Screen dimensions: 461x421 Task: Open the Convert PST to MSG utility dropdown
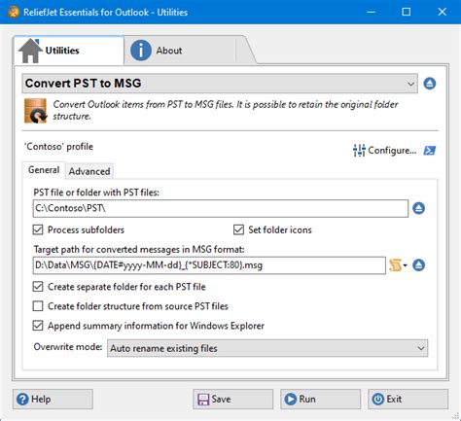click(x=220, y=84)
